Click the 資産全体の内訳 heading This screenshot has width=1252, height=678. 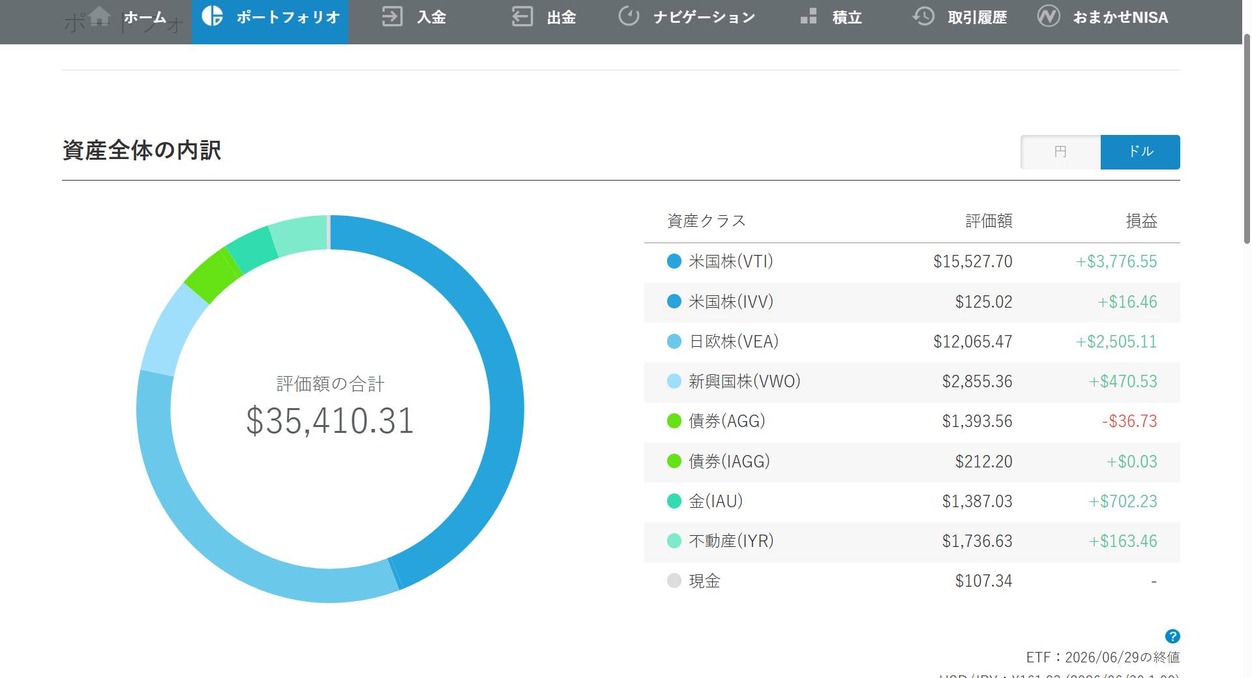142,151
